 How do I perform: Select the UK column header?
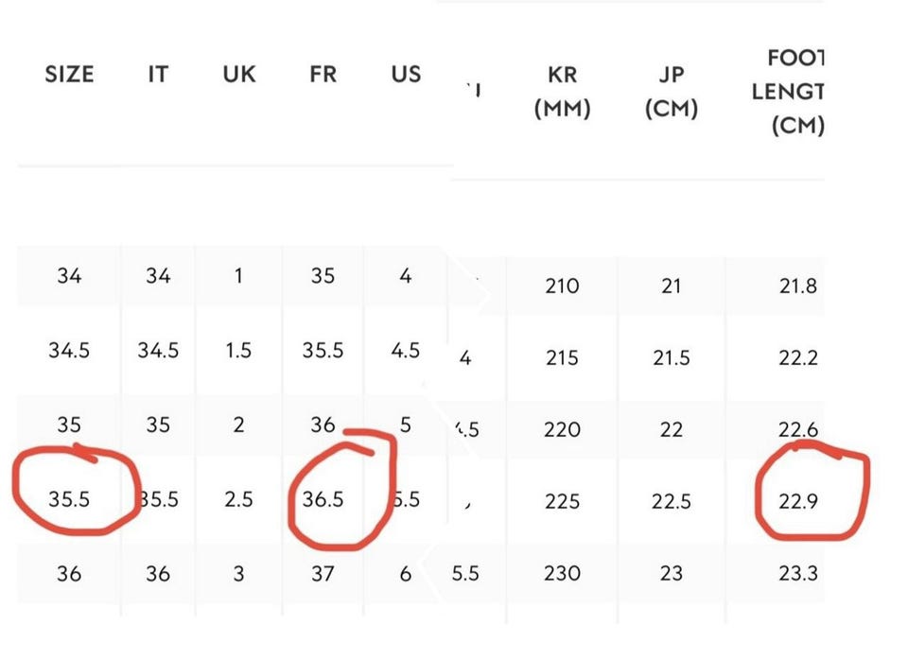tap(238, 74)
